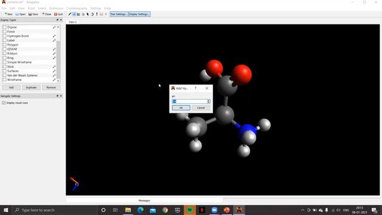Enable the Polygon display type
The height and width of the screenshot is (215, 382).
coord(5,45)
